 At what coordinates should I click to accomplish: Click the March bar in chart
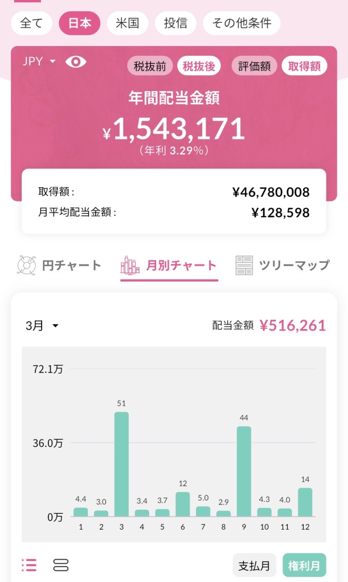(x=121, y=464)
